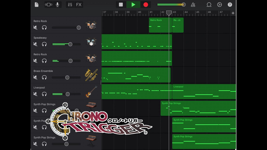Solo the Retro Rock track above Speakeasy
This screenshot has width=267, height=150.
[44, 27]
